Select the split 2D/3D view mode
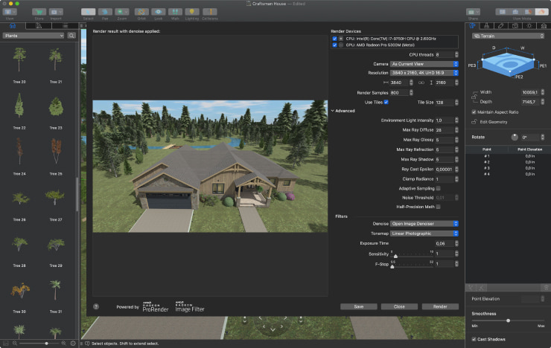 [x=528, y=12]
